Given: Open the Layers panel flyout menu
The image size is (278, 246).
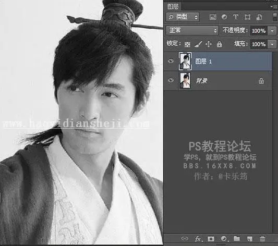Looking at the screenshot, I should tap(274, 6).
